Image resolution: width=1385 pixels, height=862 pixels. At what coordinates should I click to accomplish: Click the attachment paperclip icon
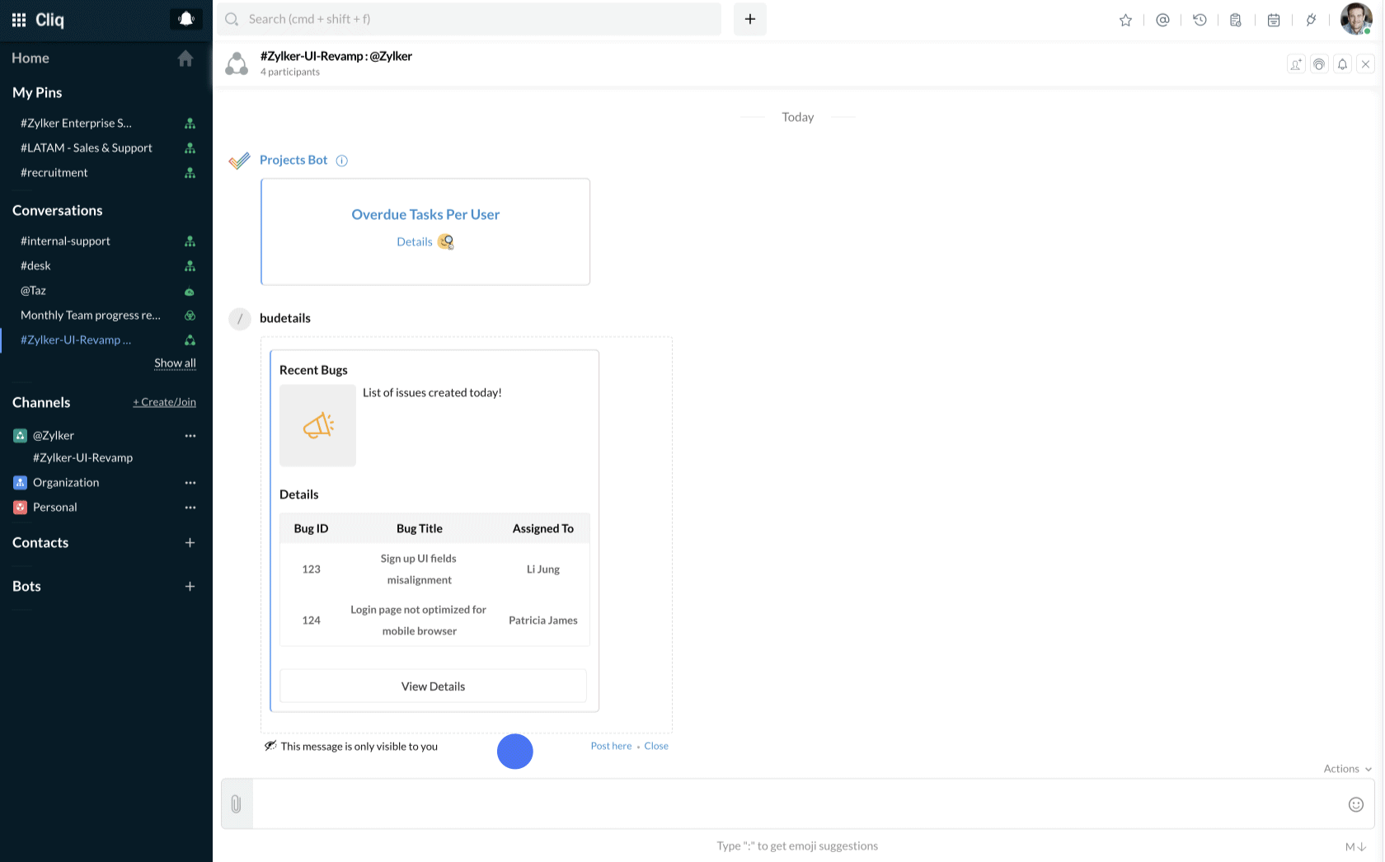point(236,804)
